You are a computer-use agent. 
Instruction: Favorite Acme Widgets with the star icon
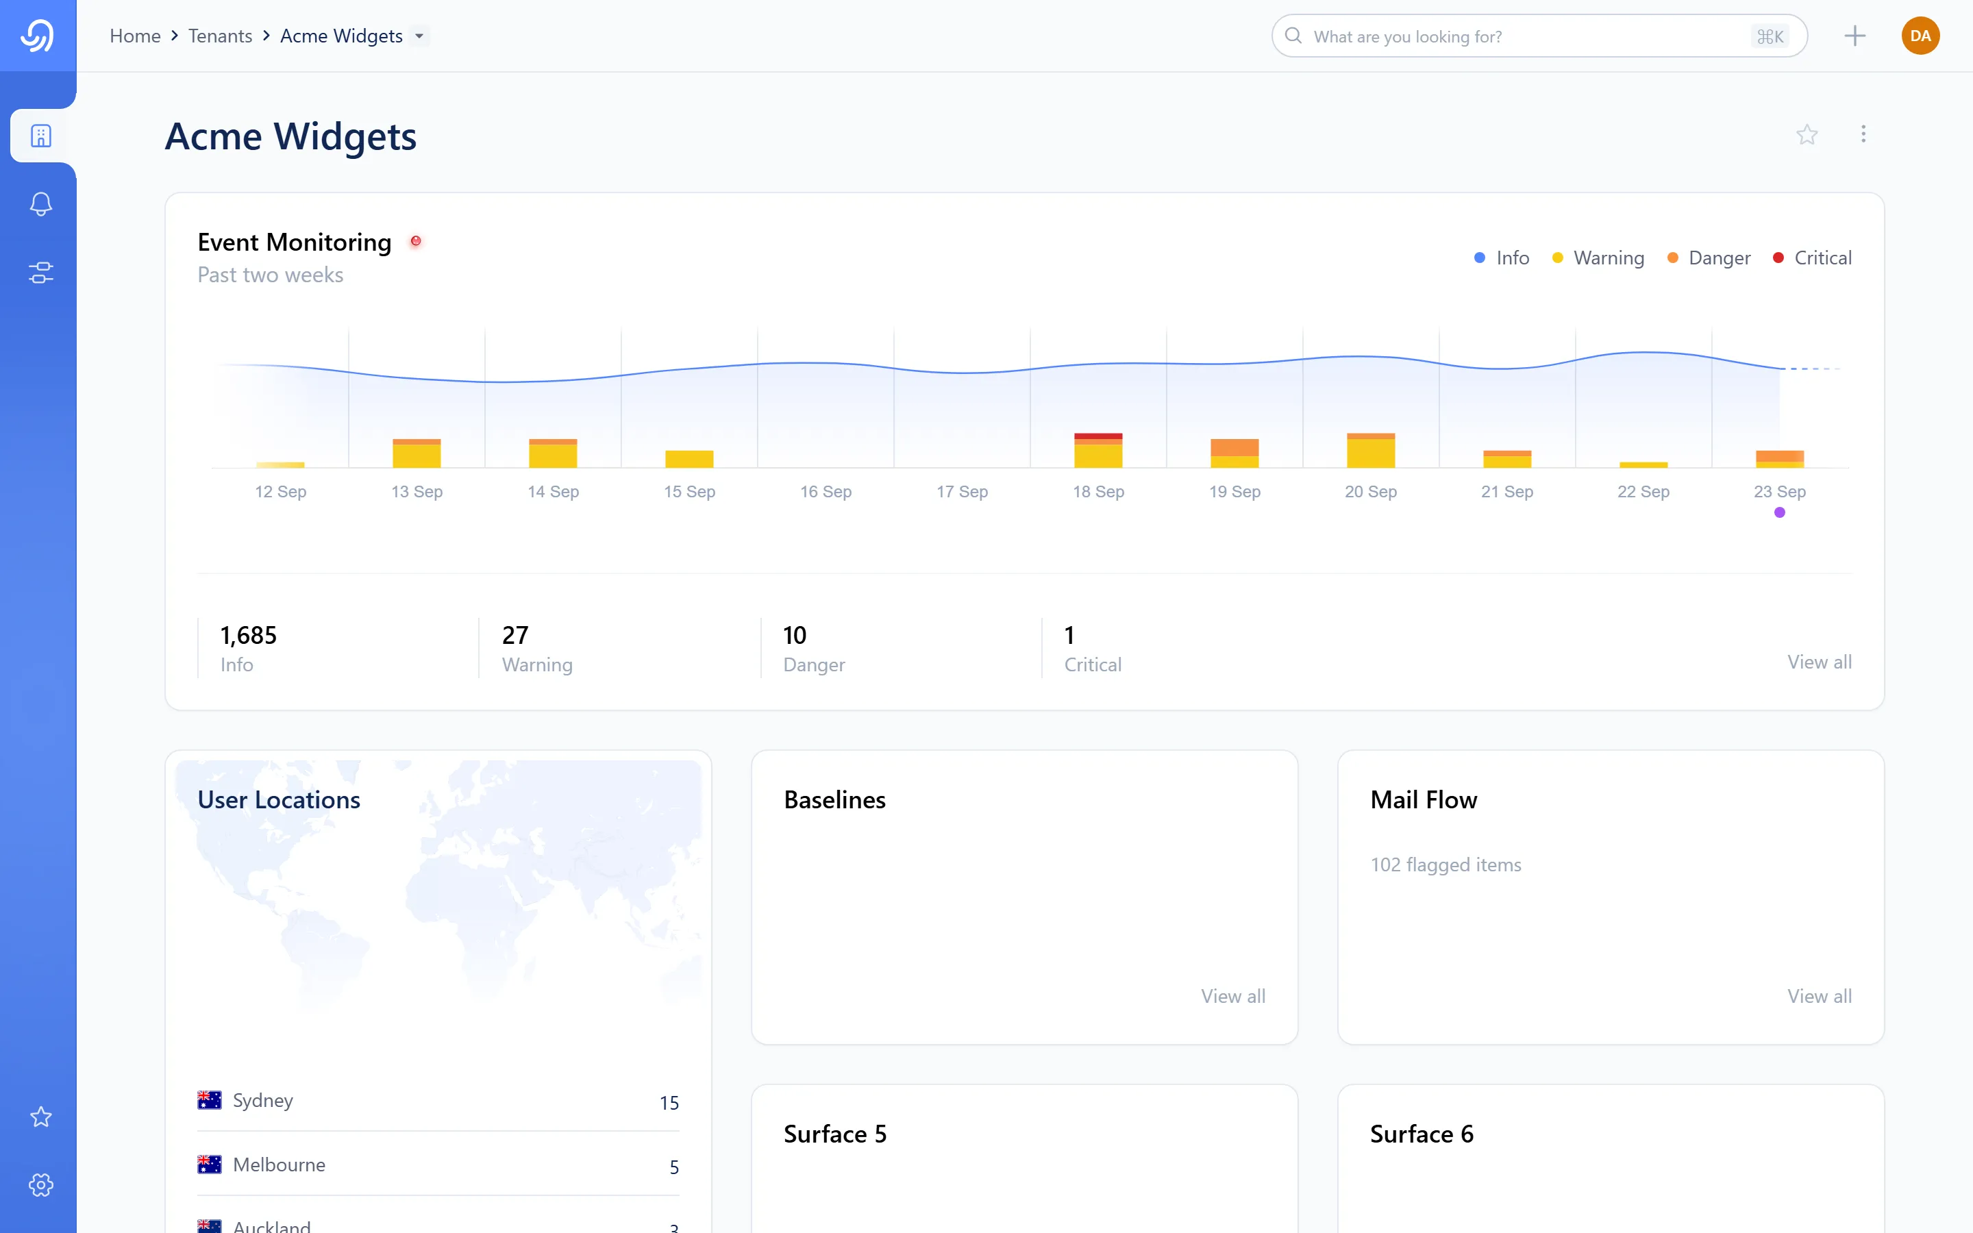coord(1807,134)
